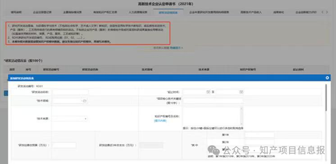Open the 填写说明 tab
Viewport: 336px width, 164px height.
click(x=16, y=13)
